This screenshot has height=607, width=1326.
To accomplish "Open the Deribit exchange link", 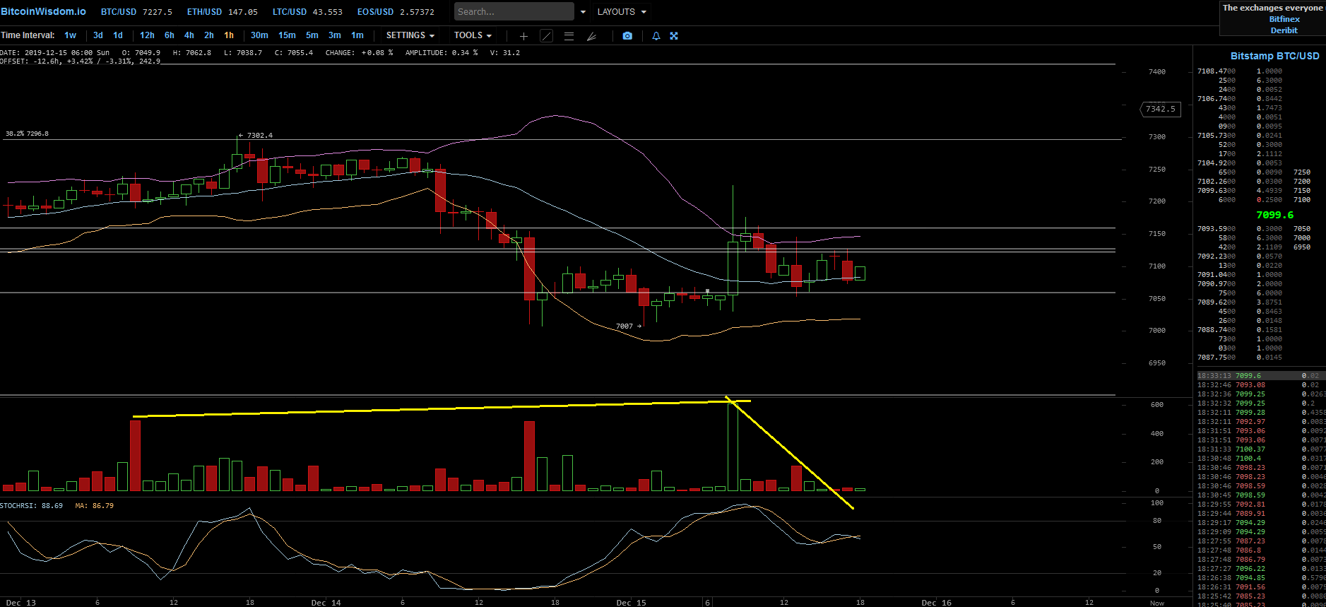I will (x=1284, y=30).
